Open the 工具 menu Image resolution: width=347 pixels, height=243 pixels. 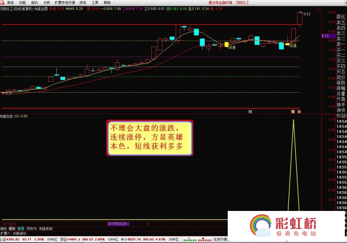tap(95, 3)
